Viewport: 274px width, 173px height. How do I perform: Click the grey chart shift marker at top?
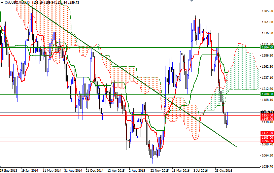[x=192, y=1]
